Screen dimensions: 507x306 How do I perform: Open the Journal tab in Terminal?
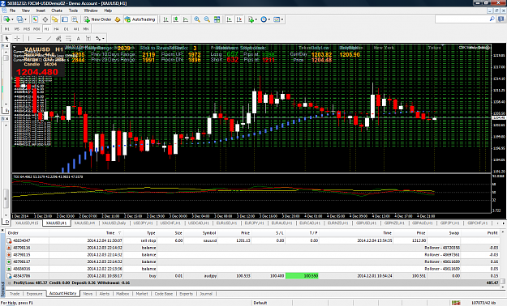tap(206, 294)
